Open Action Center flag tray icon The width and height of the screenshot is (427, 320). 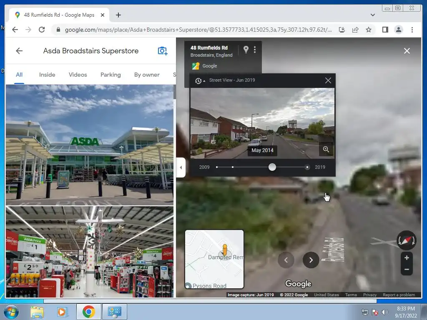[x=375, y=312]
